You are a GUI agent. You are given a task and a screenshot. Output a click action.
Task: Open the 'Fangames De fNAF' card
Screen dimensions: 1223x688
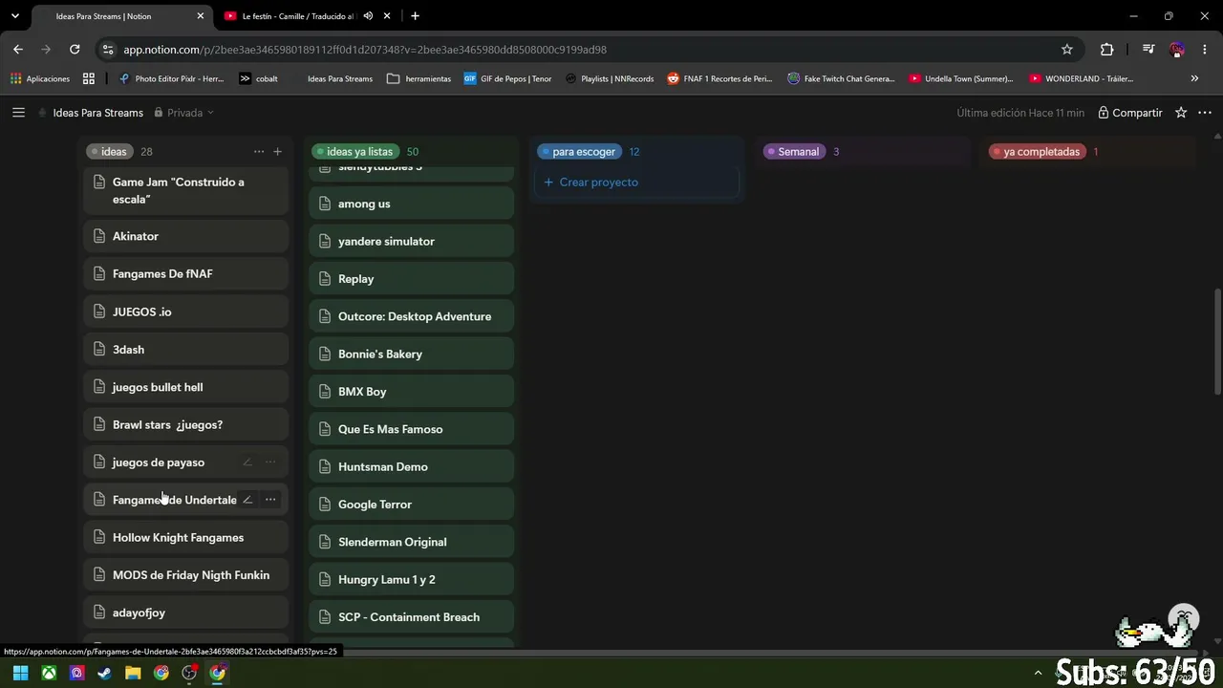[x=186, y=274]
